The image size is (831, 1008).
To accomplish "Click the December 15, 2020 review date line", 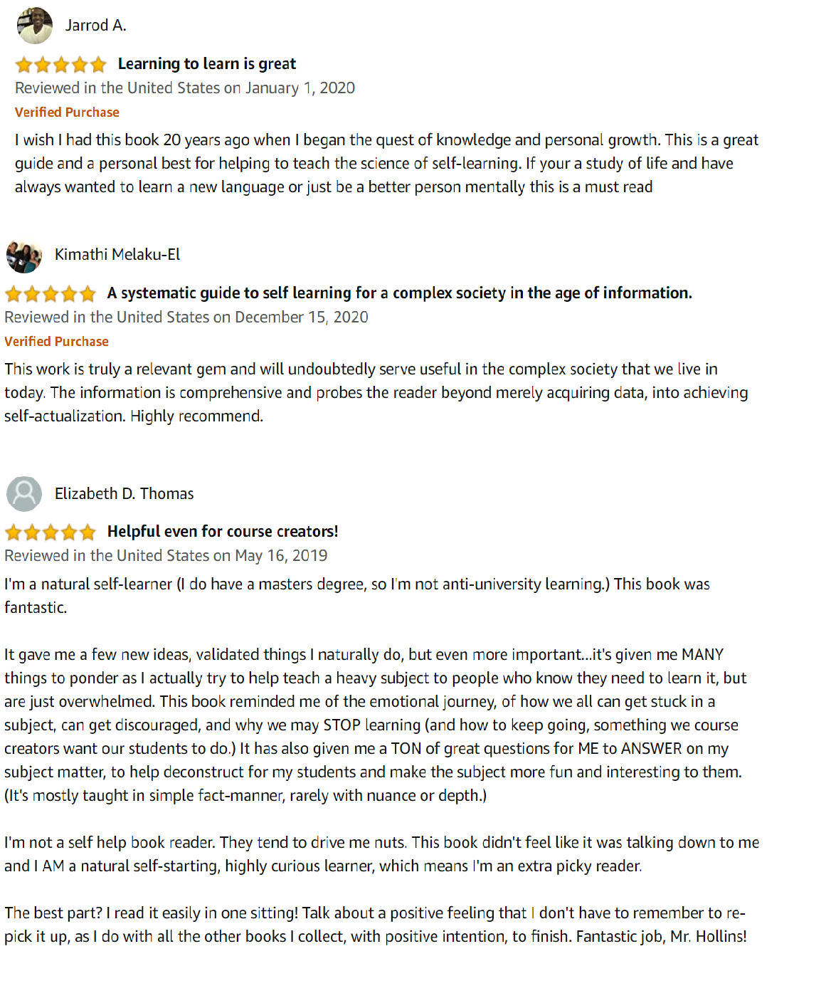I will point(186,317).
